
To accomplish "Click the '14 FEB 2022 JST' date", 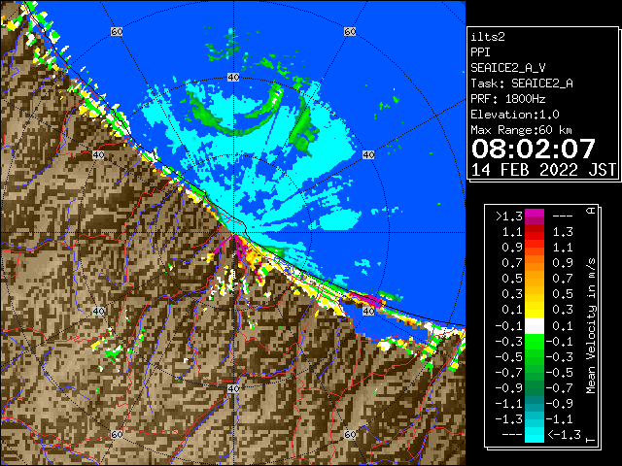I will tap(543, 170).
